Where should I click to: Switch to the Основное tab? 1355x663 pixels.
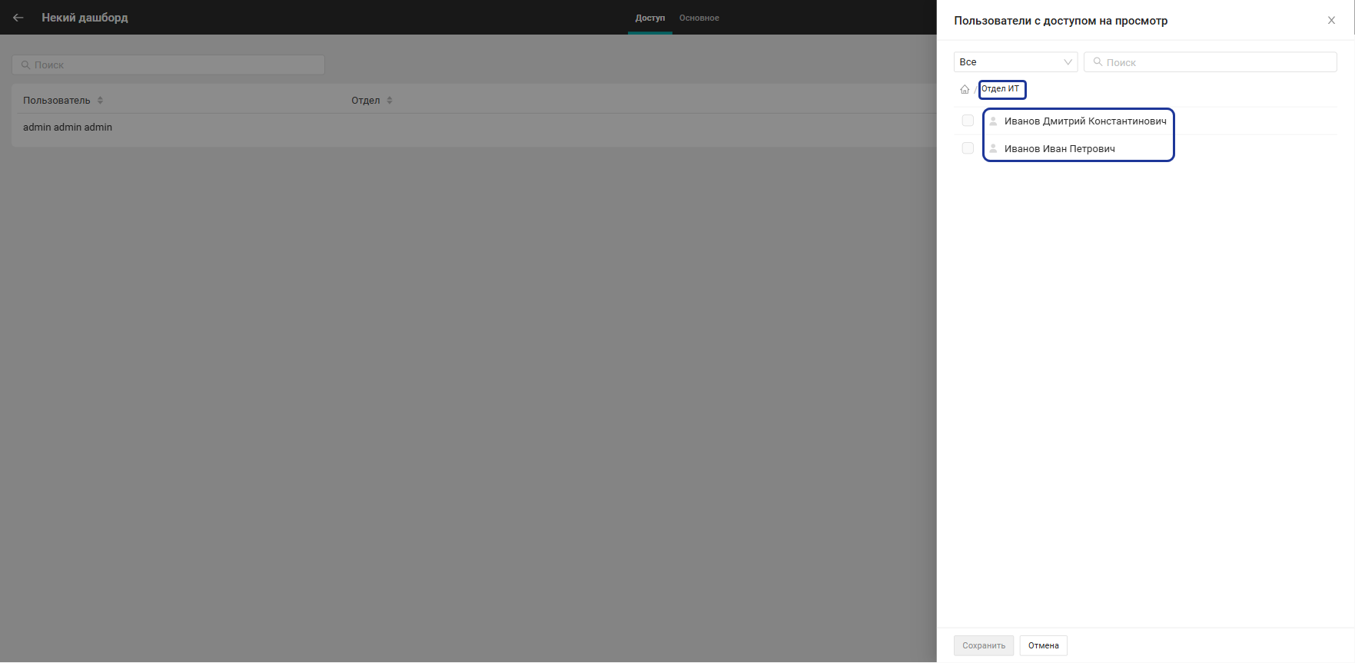point(699,18)
